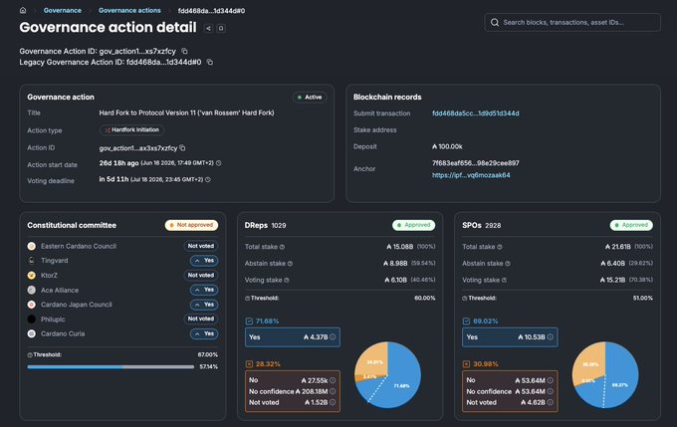Click info icon next to DReps Total stake
This screenshot has height=427, width=677.
click(x=282, y=247)
